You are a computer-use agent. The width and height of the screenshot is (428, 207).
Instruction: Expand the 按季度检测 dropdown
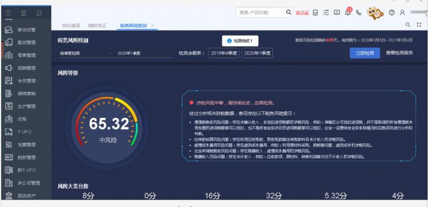[x=86, y=53]
